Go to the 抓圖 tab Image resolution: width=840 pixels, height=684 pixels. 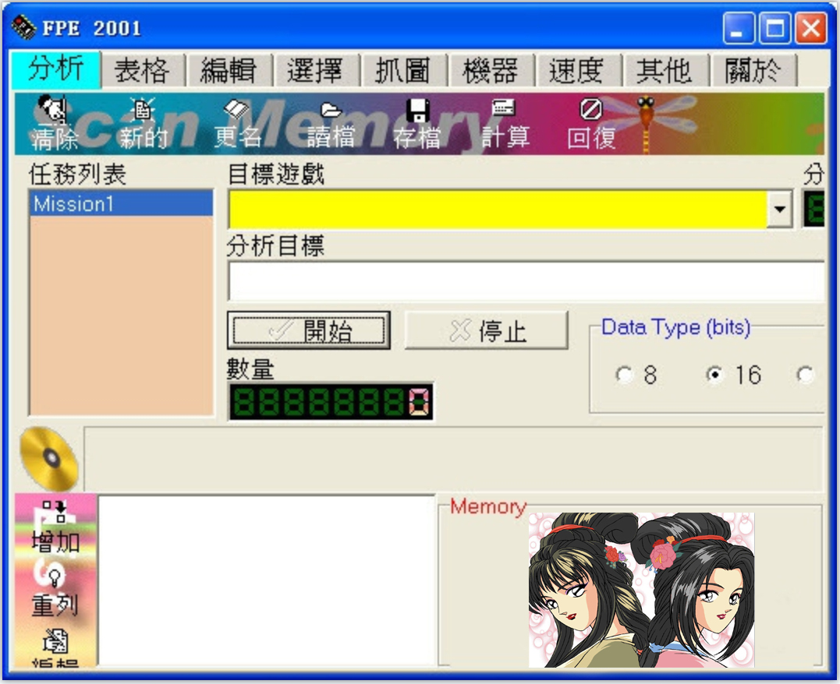403,70
